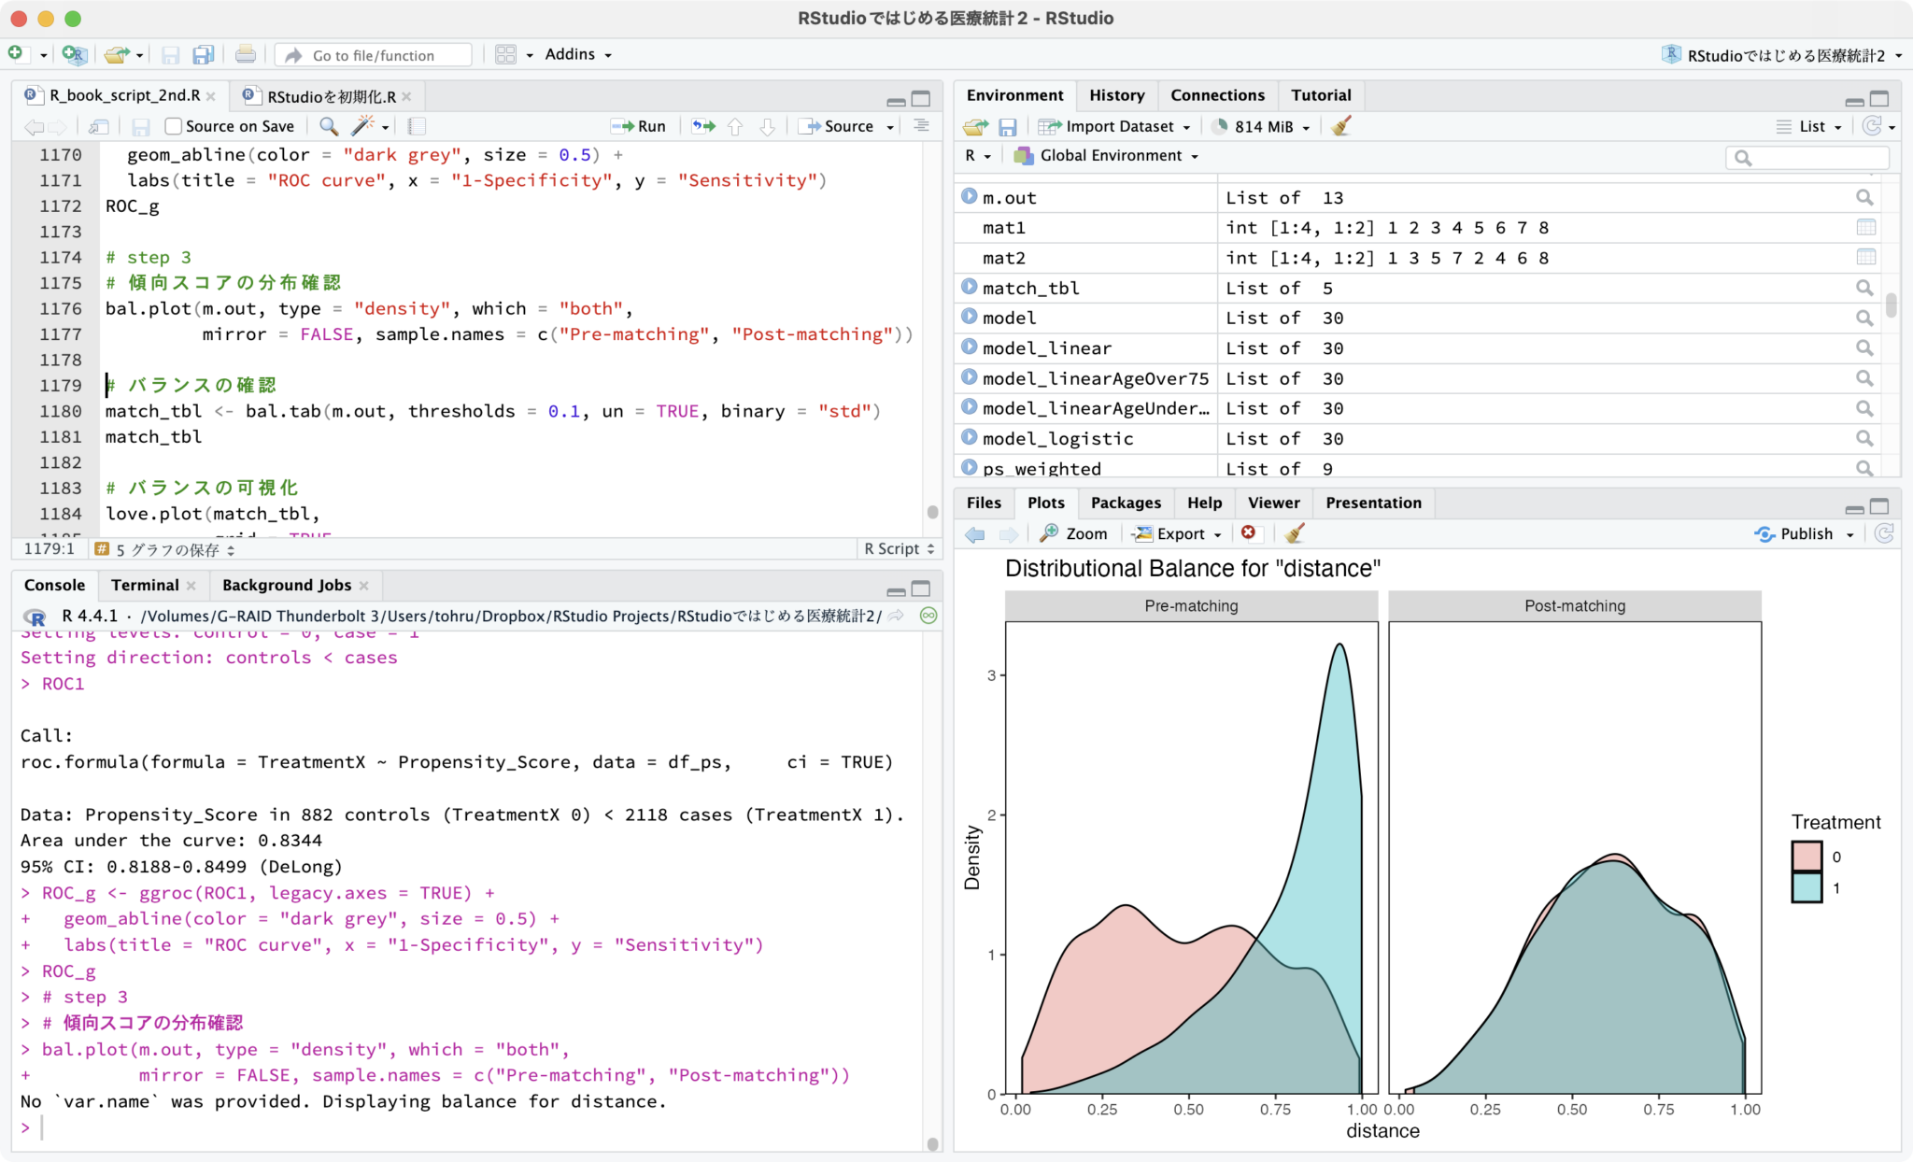Remove current plot with the red X icon
This screenshot has height=1162, width=1913.
tap(1248, 532)
